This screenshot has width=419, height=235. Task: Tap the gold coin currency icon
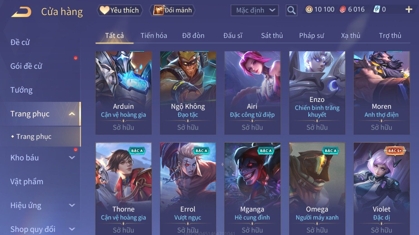click(309, 9)
